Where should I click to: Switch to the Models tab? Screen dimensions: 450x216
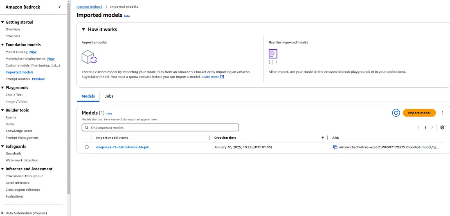pos(88,96)
